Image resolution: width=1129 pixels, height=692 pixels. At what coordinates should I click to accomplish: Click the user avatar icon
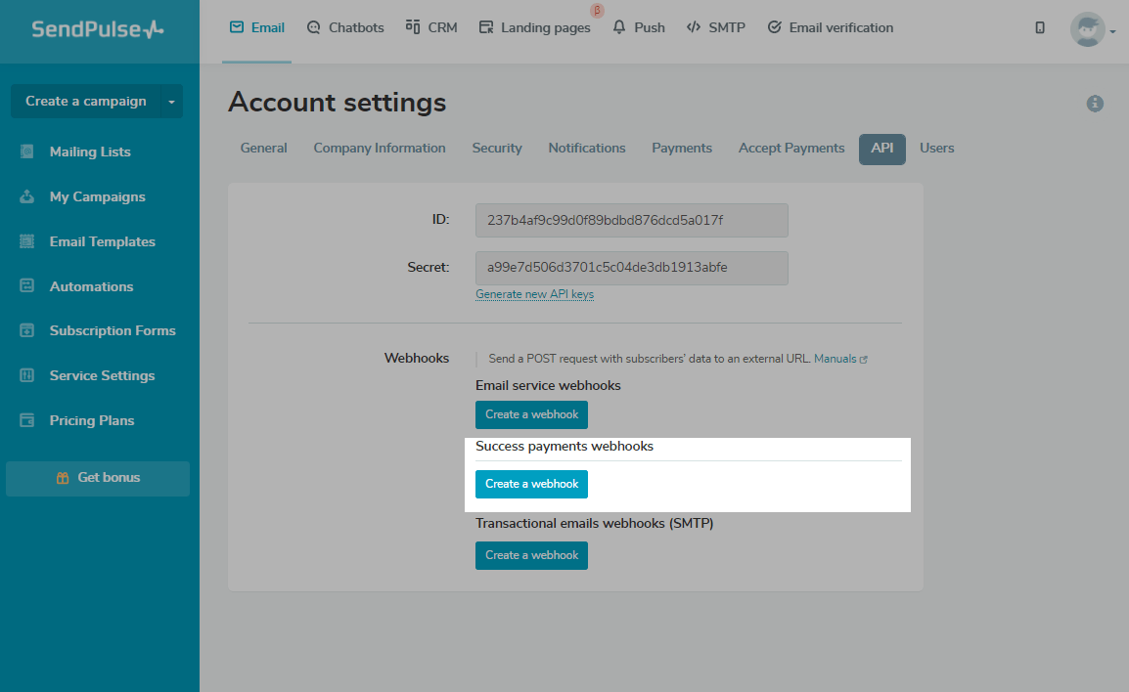pyautogui.click(x=1086, y=29)
